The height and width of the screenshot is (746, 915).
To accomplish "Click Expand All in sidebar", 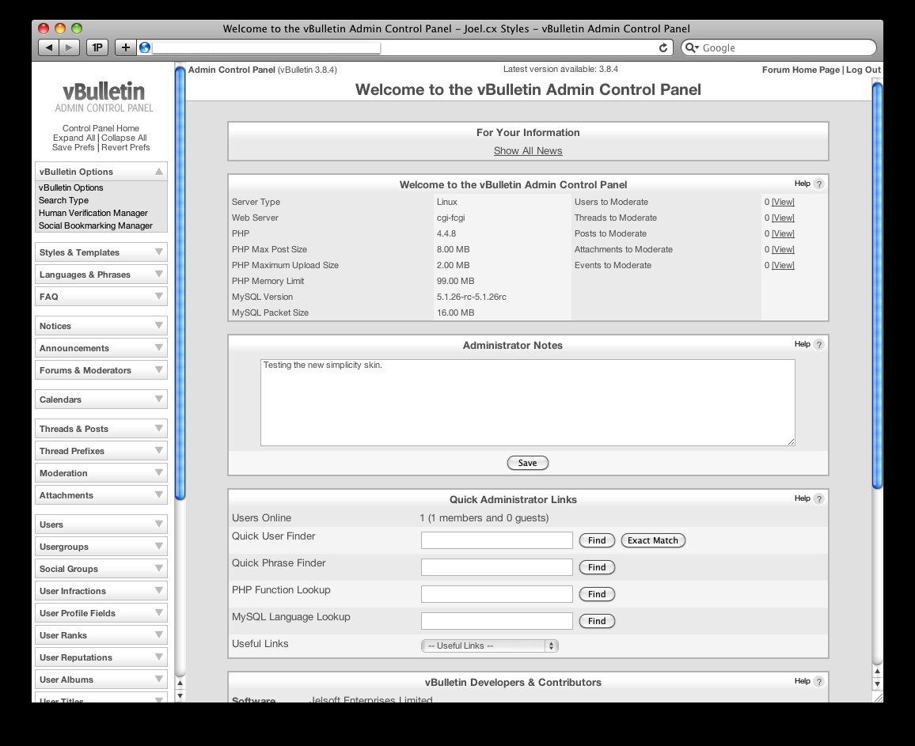I will pyautogui.click(x=74, y=138).
